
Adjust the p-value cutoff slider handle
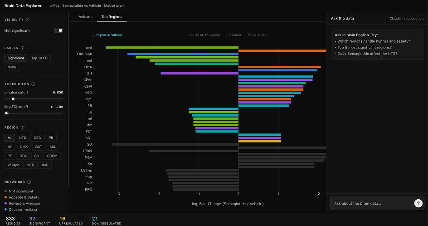click(13, 99)
